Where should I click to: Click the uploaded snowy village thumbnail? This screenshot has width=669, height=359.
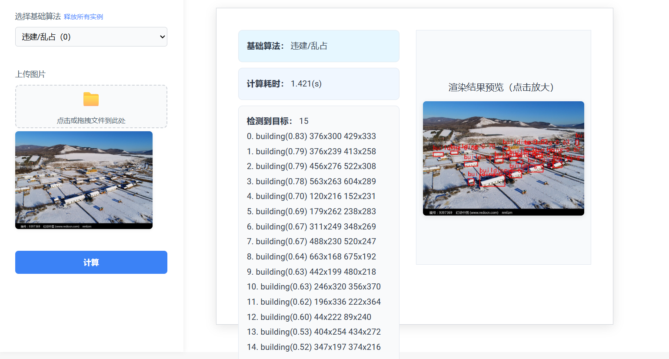[x=83, y=180]
